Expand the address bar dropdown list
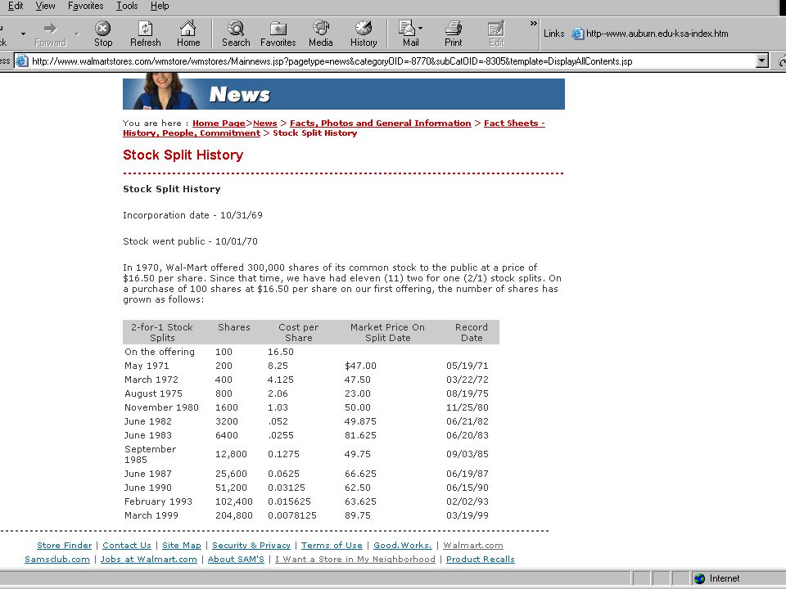786x589 pixels. point(762,61)
